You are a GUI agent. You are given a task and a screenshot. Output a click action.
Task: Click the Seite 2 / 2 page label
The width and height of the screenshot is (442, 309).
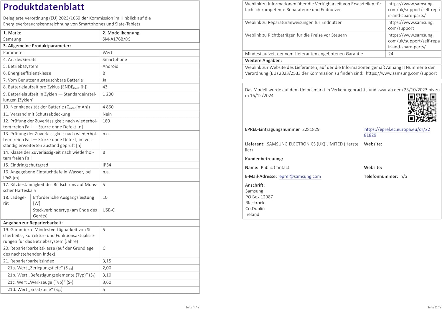(x=434, y=307)
